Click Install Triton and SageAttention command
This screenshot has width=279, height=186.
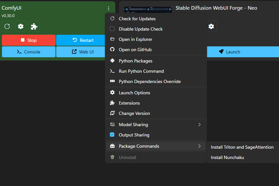point(242,147)
